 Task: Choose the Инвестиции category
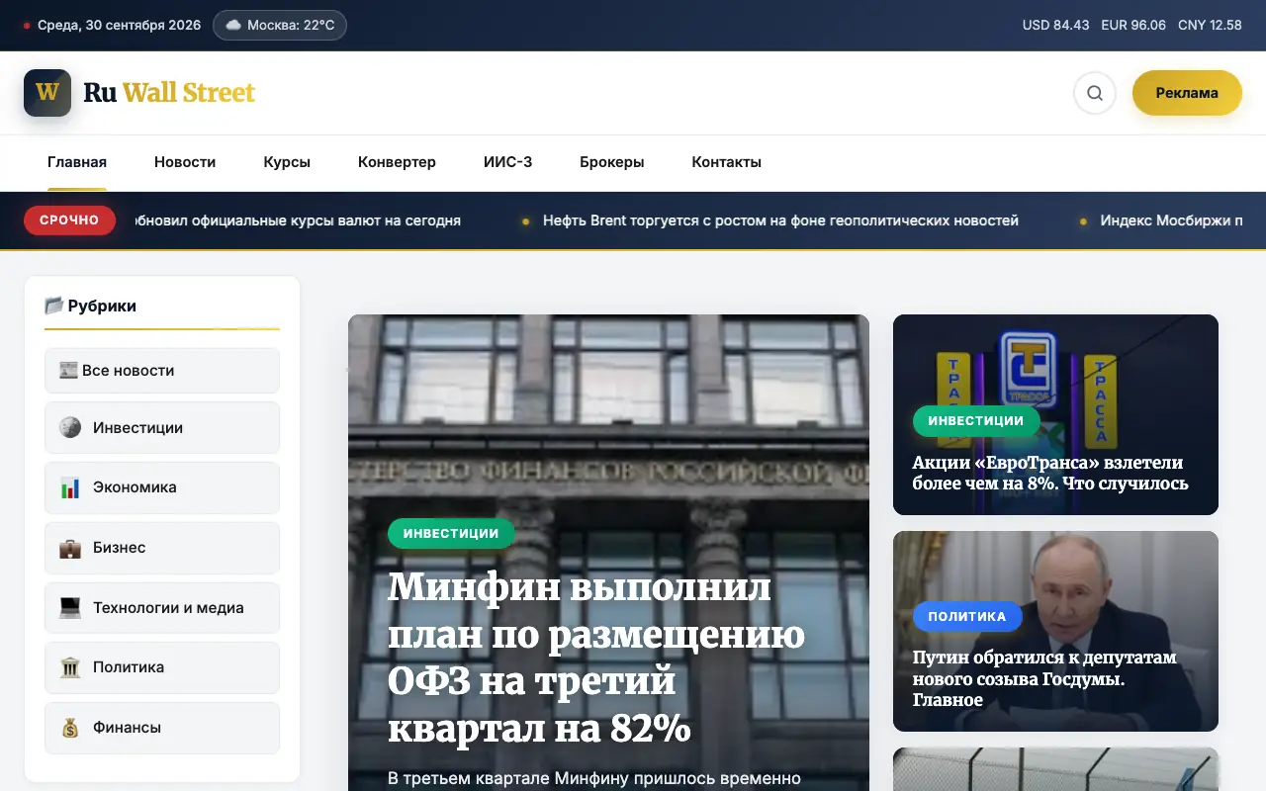point(162,428)
